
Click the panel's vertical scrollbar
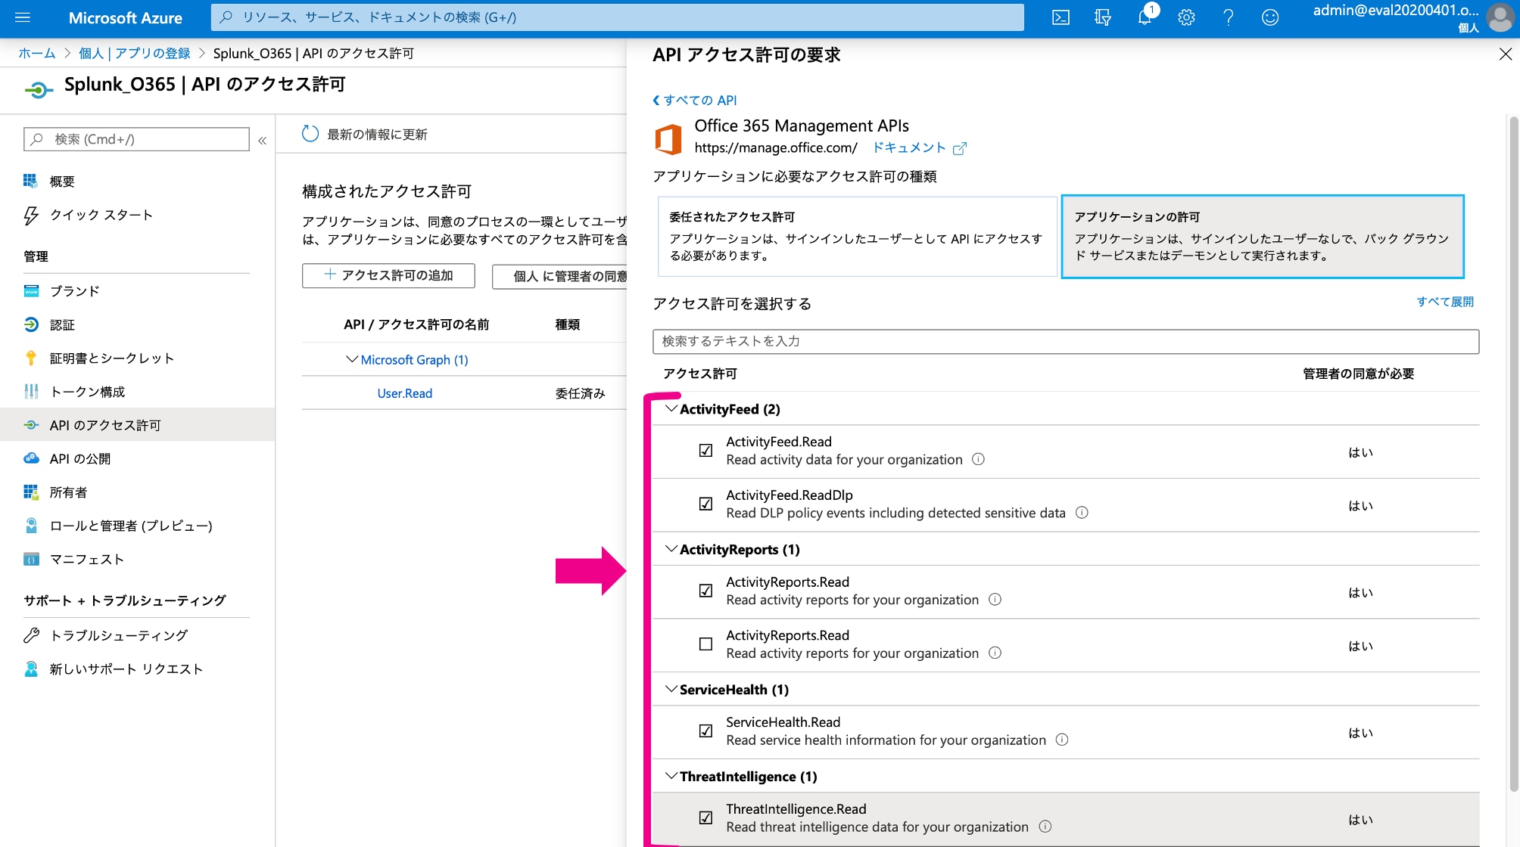pyautogui.click(x=1513, y=454)
